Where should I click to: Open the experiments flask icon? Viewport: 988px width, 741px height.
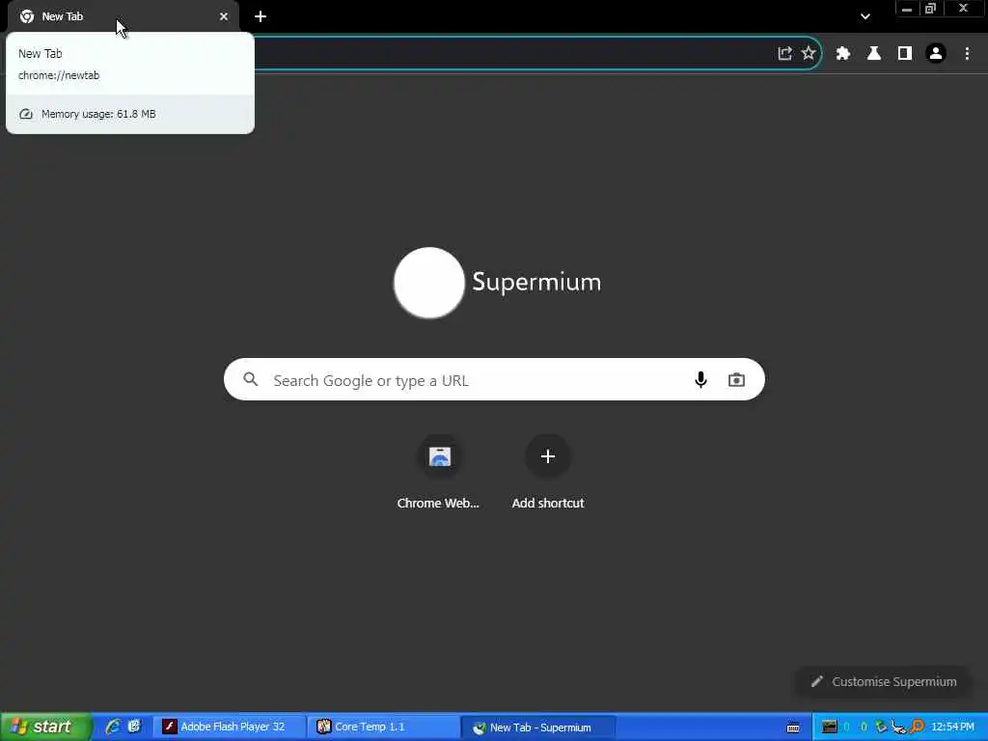[x=874, y=54]
